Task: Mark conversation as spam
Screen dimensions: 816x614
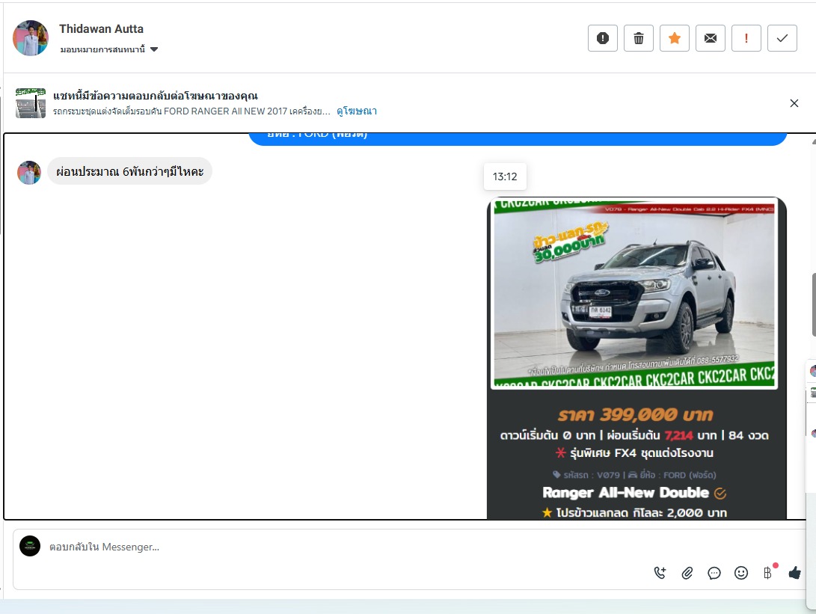Action: [x=603, y=38]
